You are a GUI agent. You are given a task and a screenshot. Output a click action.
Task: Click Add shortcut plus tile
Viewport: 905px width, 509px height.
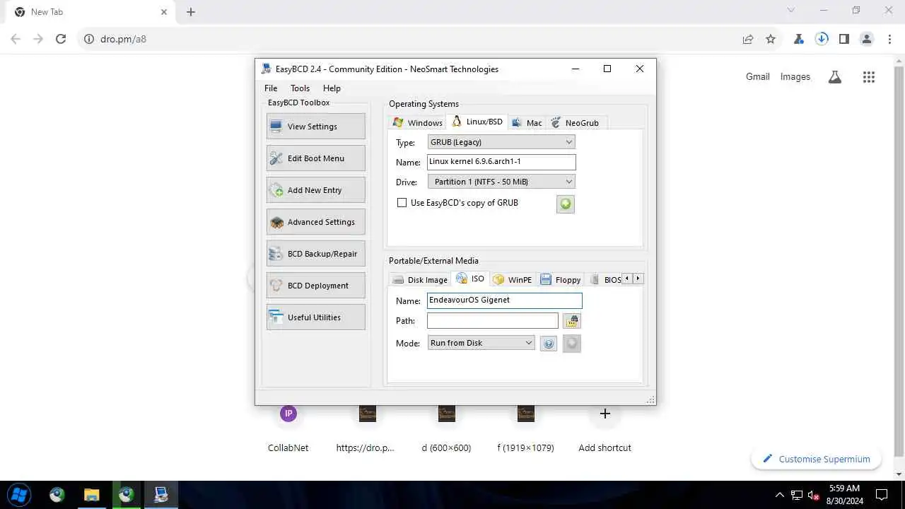click(605, 429)
